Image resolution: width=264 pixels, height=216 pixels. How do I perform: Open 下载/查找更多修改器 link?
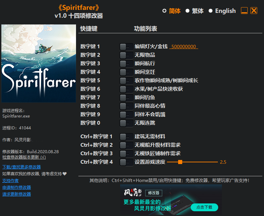21,167
